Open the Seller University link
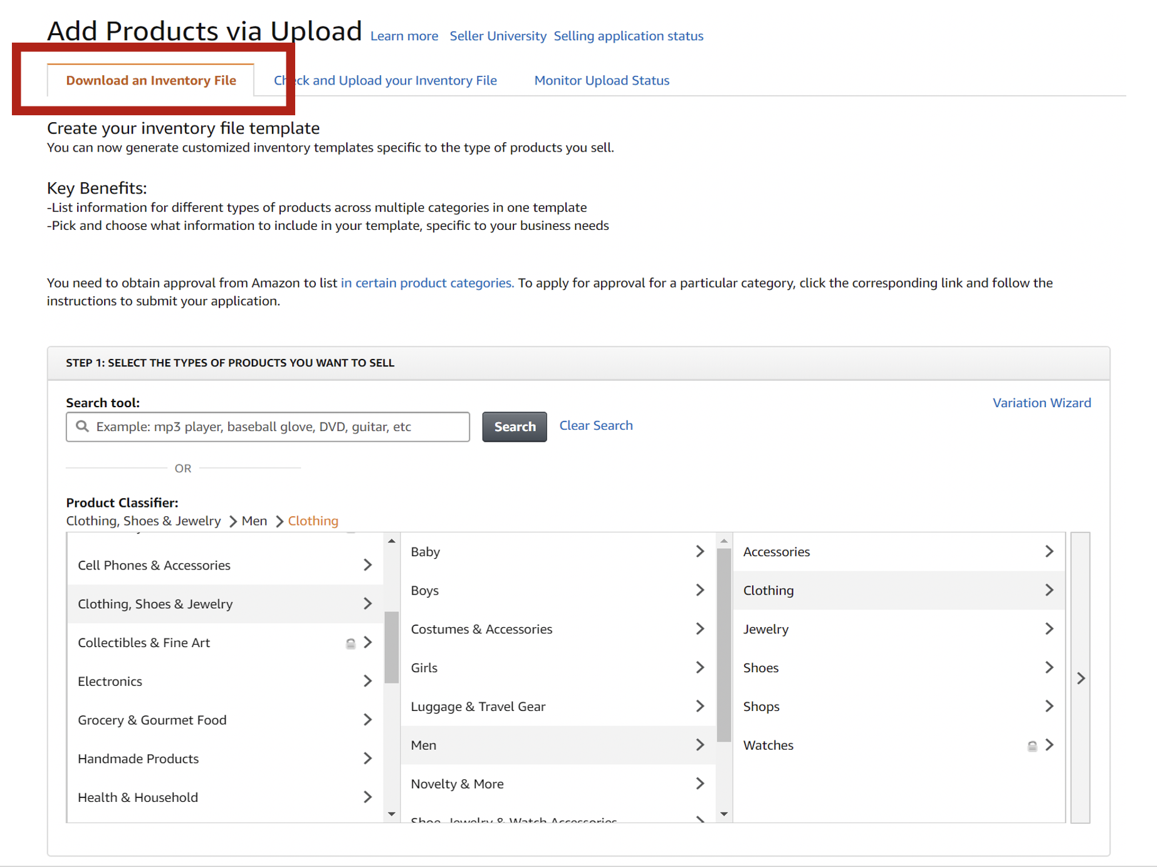Image resolution: width=1157 pixels, height=867 pixels. [x=498, y=36]
